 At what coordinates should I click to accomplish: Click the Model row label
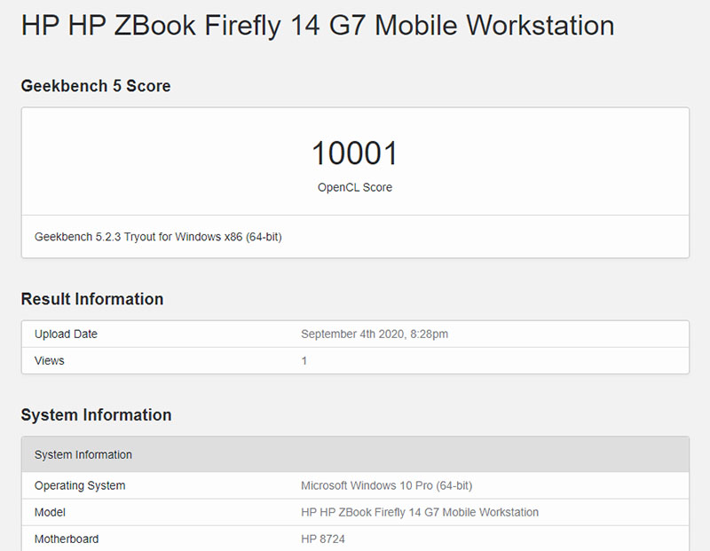tap(50, 513)
